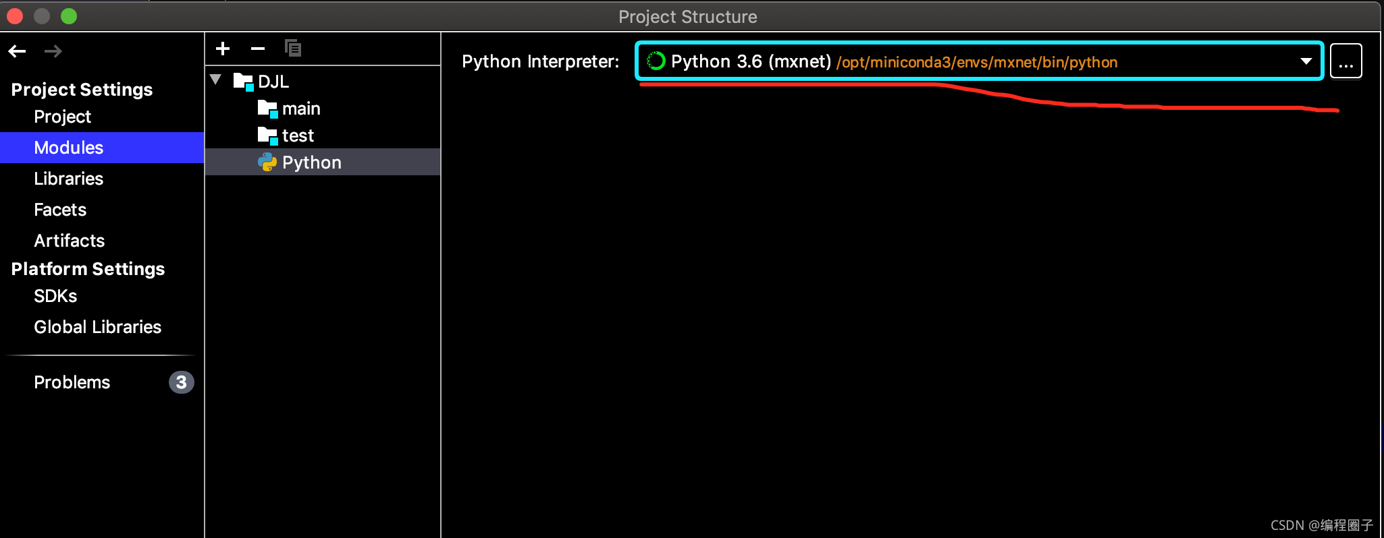Add a new module with plus icon
Screen dimensions: 1384x538
point(223,49)
